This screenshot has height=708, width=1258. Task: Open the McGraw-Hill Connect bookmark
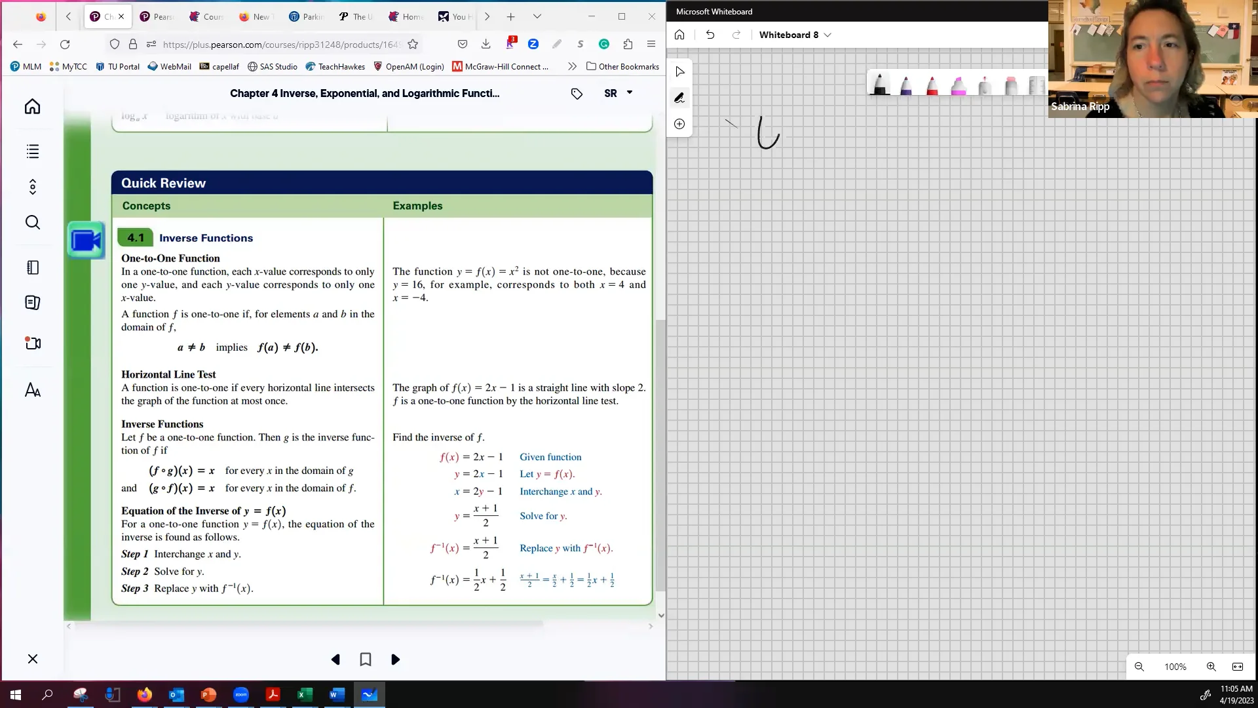[501, 66]
